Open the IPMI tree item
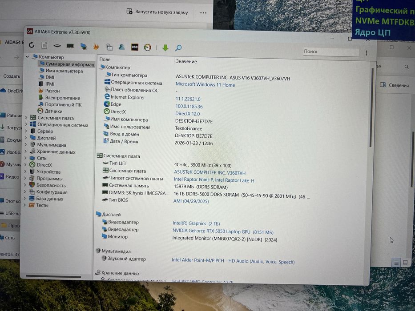The height and width of the screenshot is (311, 415). pos(47,84)
